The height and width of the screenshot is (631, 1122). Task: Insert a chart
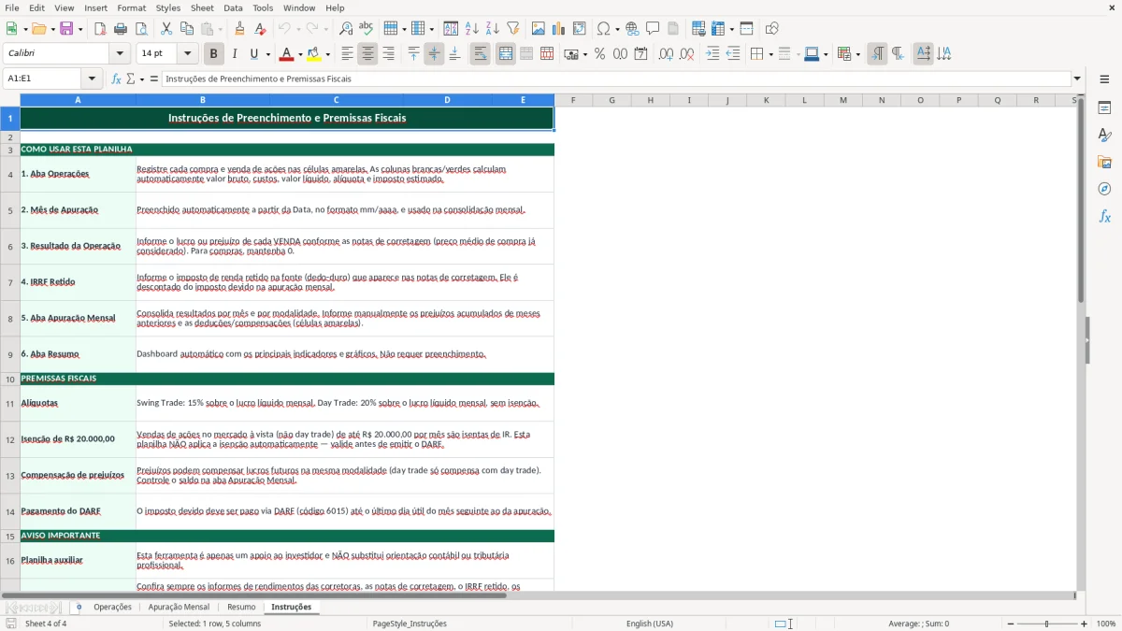click(x=559, y=29)
